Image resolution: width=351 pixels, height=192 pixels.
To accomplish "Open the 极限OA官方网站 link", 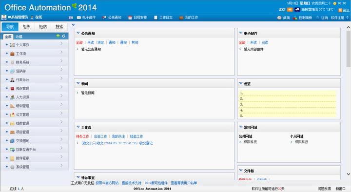I will pos(107,183).
